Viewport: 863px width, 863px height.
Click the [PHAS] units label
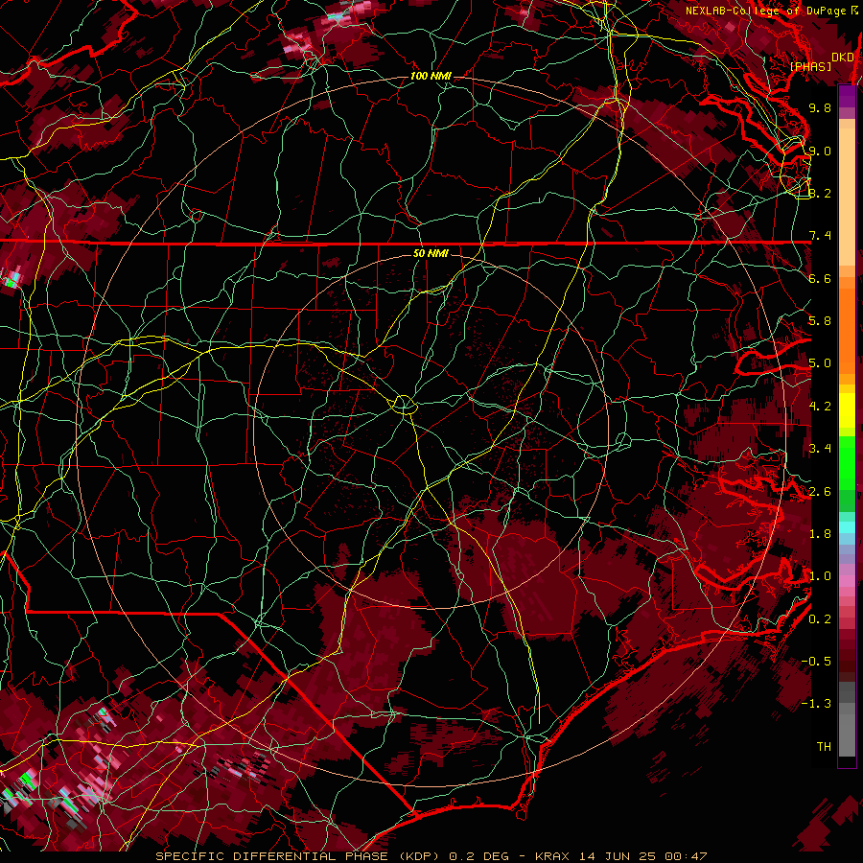(x=810, y=66)
